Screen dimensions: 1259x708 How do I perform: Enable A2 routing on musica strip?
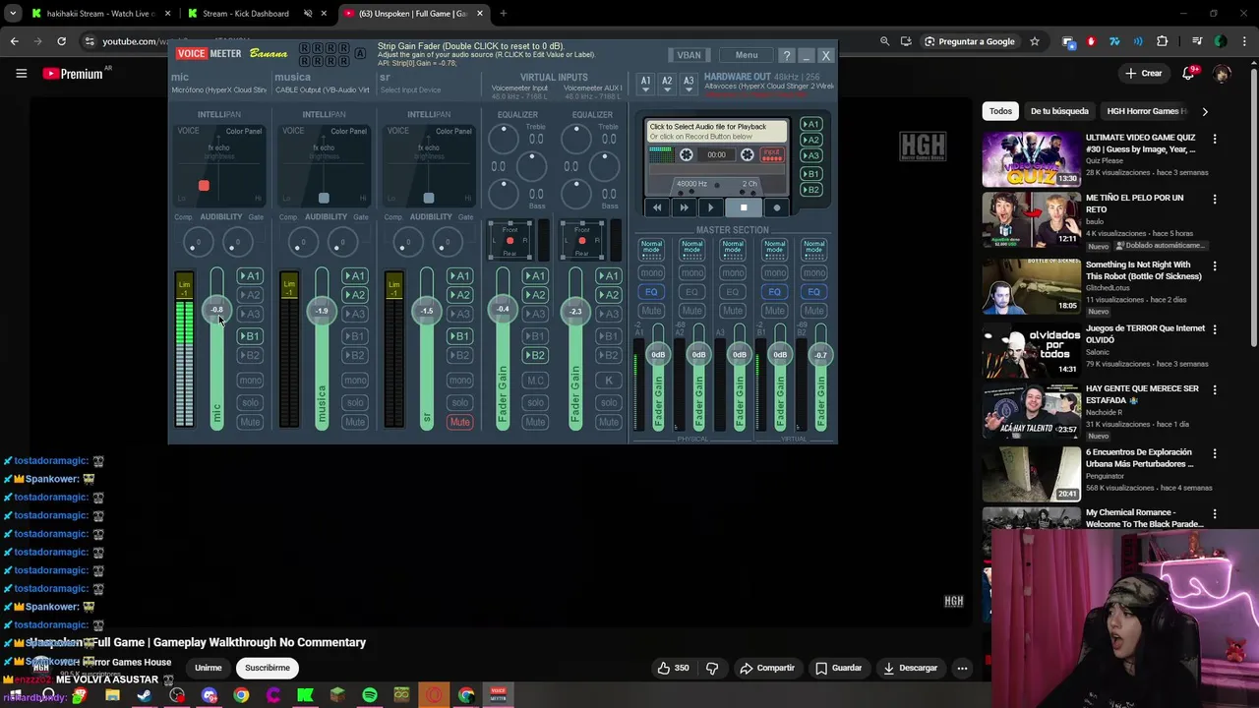coord(355,295)
